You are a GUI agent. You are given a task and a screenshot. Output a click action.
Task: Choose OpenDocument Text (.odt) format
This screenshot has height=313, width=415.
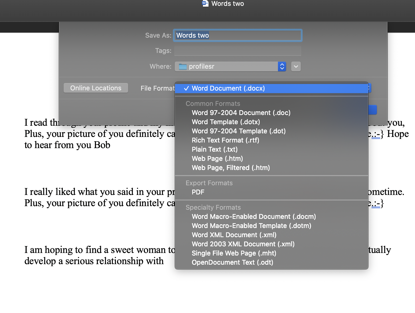click(x=272, y=262)
